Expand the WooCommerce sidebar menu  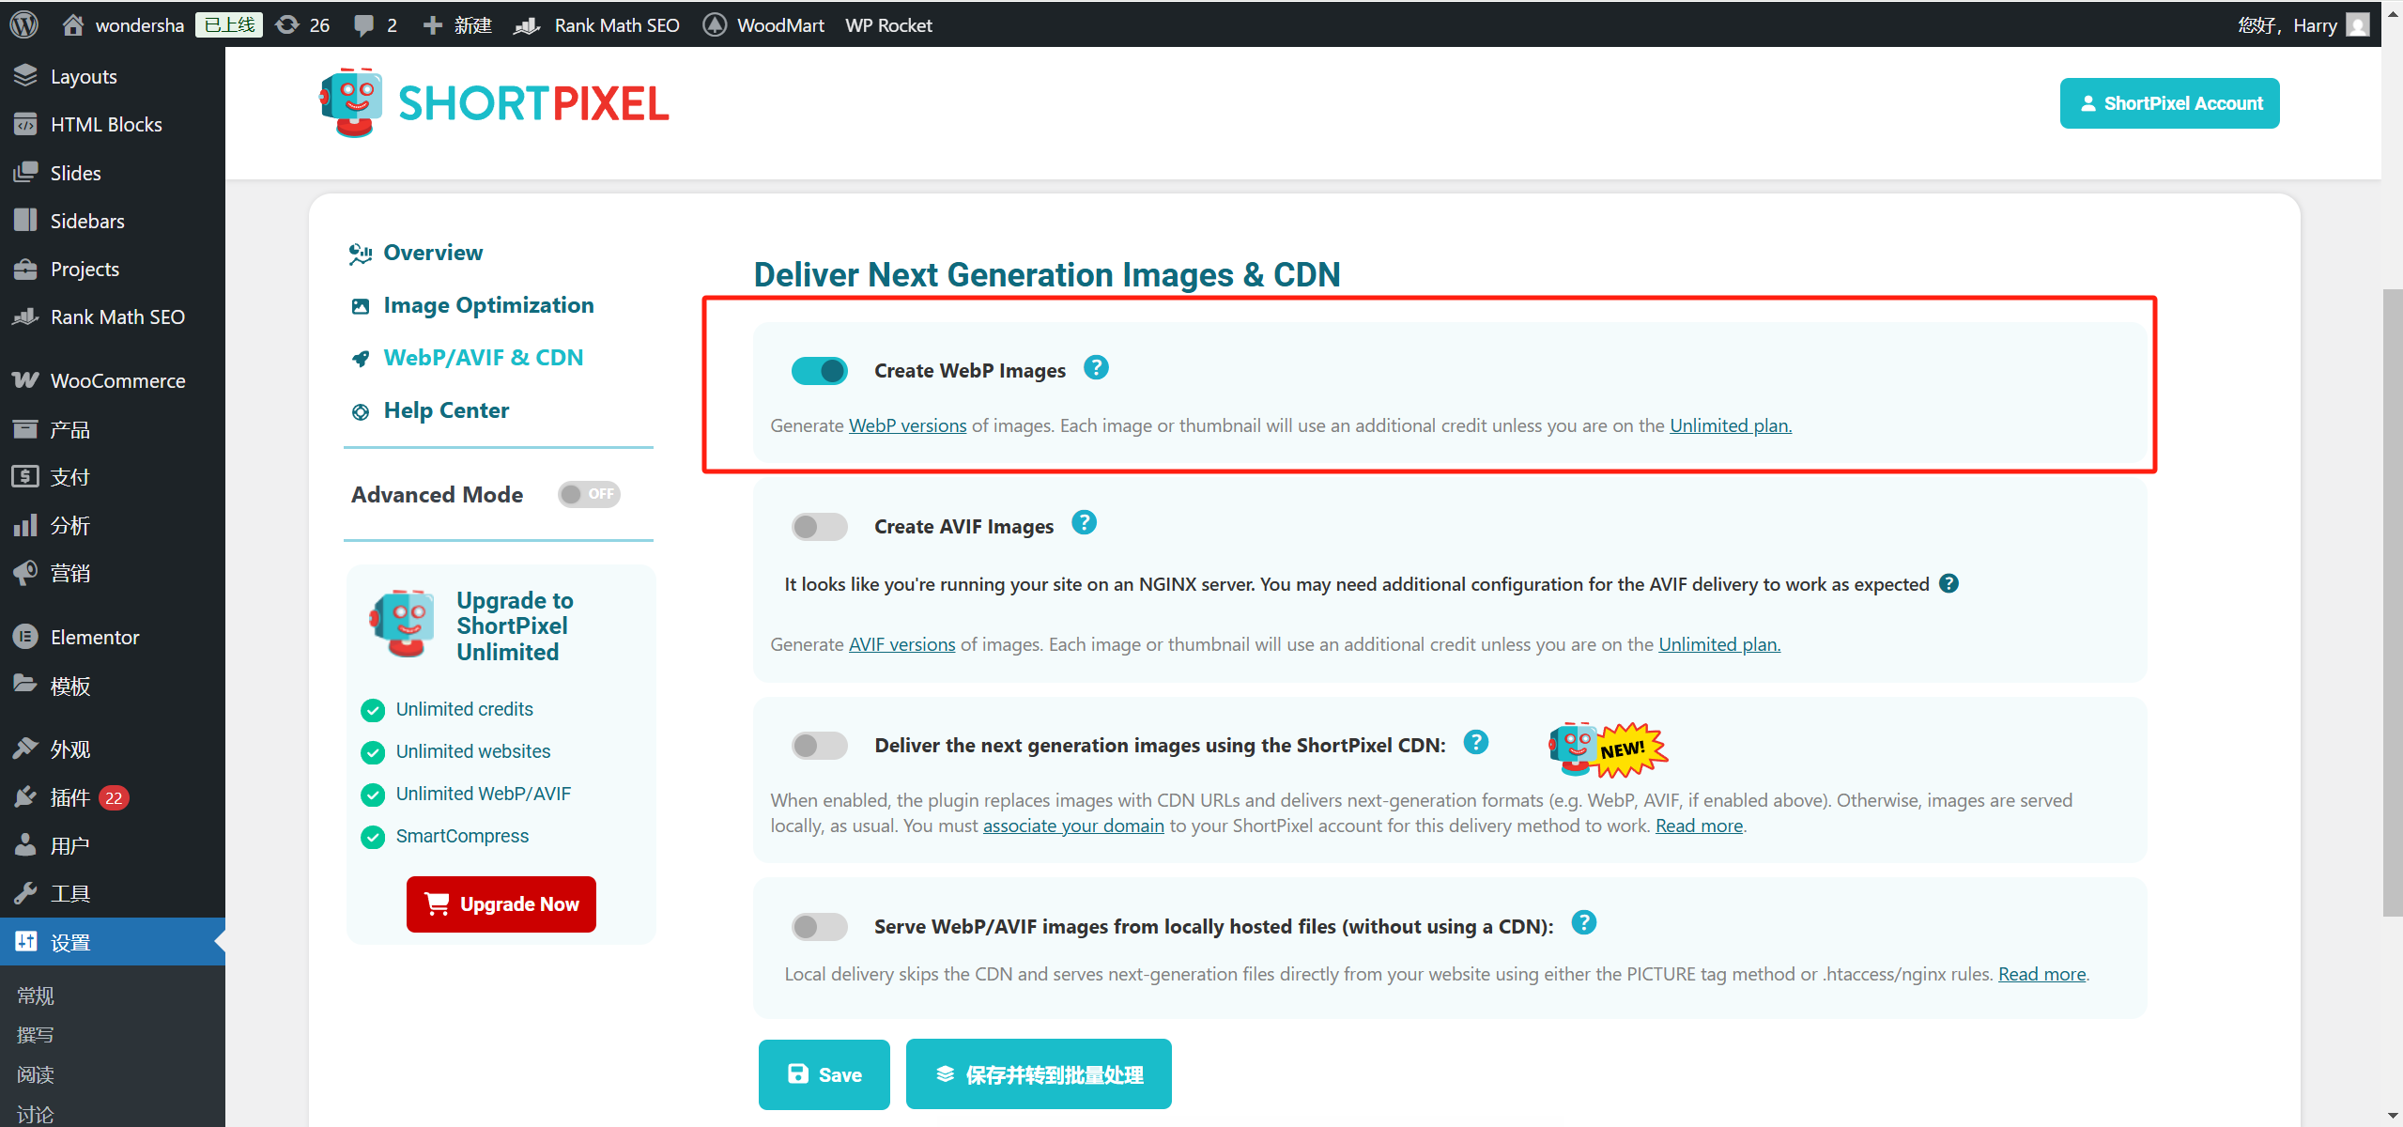[x=116, y=380]
